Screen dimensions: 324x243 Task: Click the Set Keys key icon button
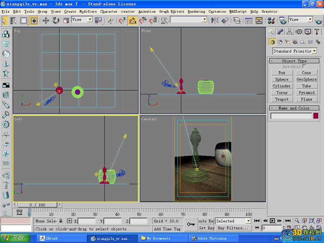(x=191, y=224)
